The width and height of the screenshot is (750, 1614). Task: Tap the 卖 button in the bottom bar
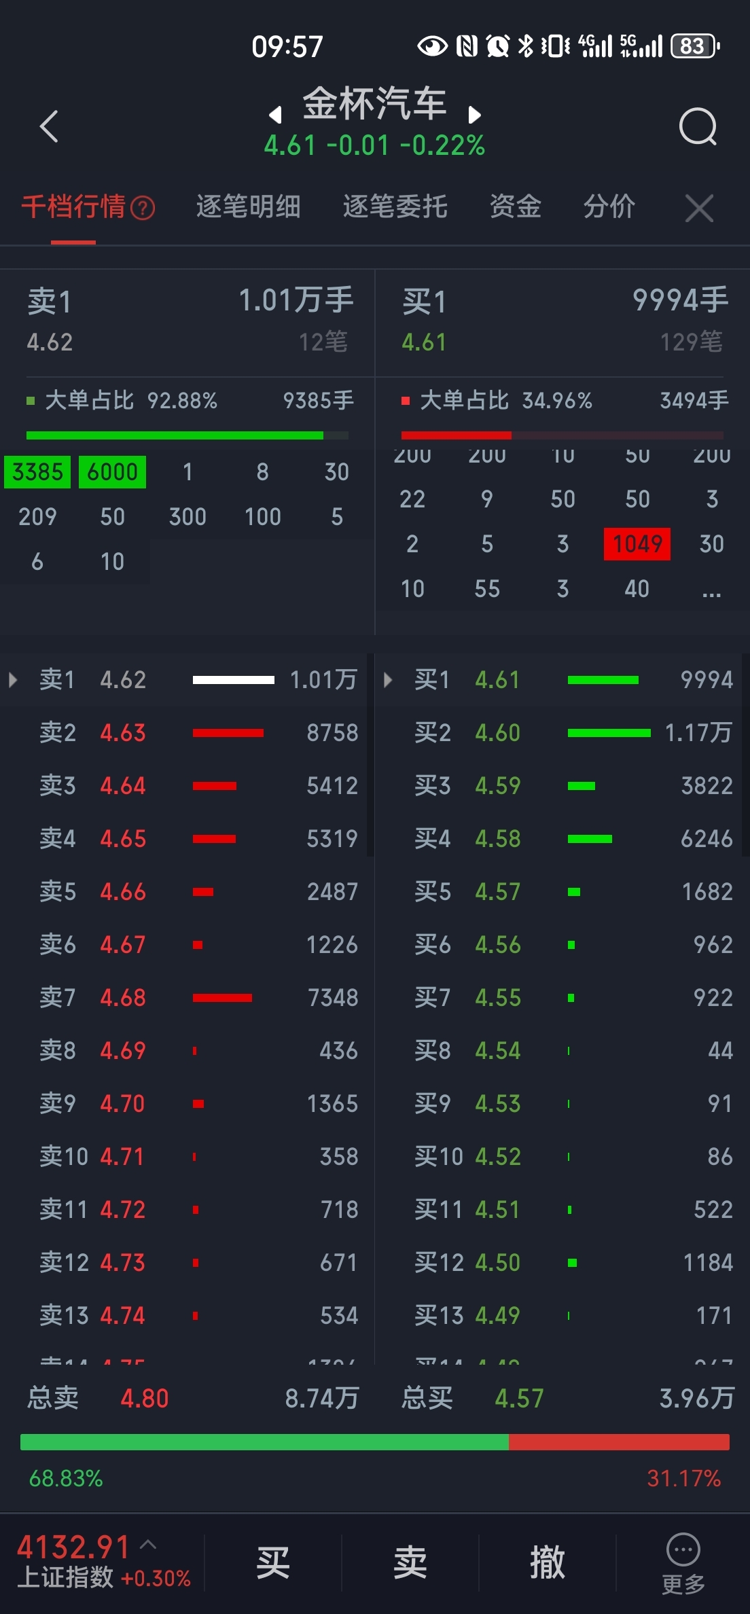coord(410,1562)
